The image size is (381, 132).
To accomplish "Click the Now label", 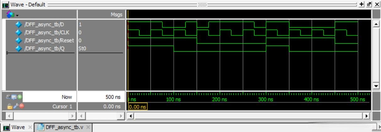I will coord(67,97).
